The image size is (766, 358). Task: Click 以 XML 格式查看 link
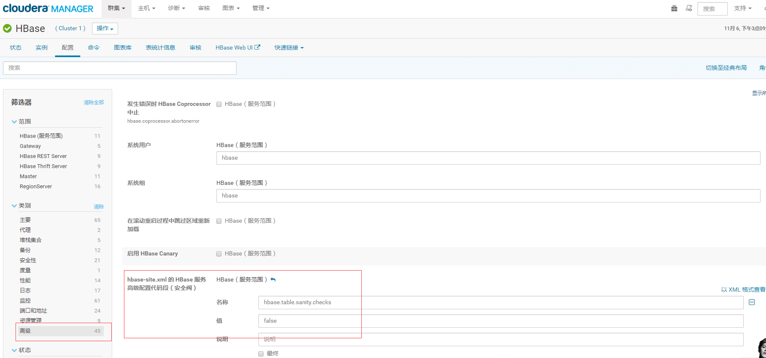tap(743, 290)
